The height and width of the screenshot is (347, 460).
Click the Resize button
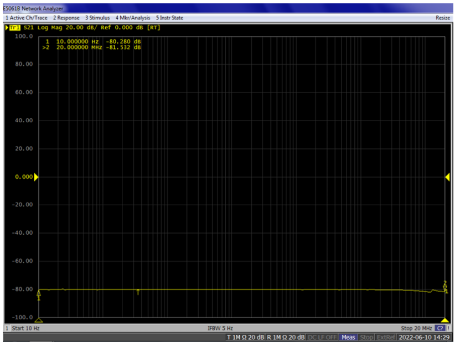(x=443, y=18)
